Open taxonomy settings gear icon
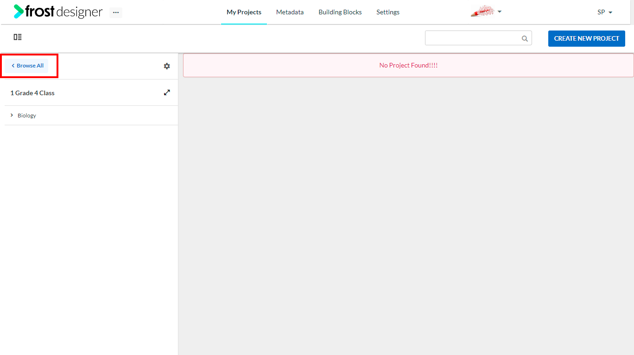The height and width of the screenshot is (355, 634). 167,66
